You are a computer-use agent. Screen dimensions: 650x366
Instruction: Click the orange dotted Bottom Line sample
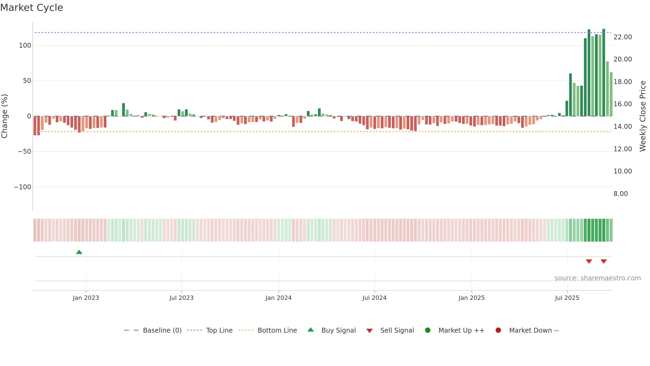[x=246, y=330]
